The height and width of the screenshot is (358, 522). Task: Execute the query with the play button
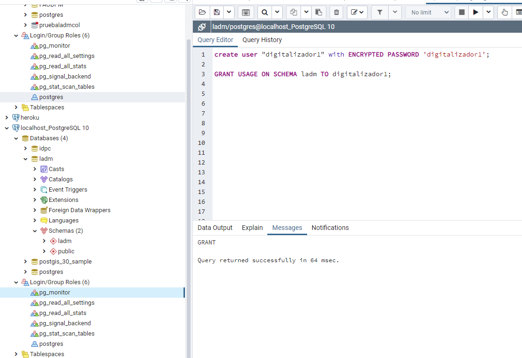(x=475, y=12)
